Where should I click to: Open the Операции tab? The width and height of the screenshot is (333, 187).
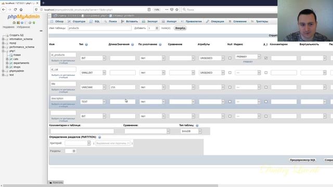point(215,21)
